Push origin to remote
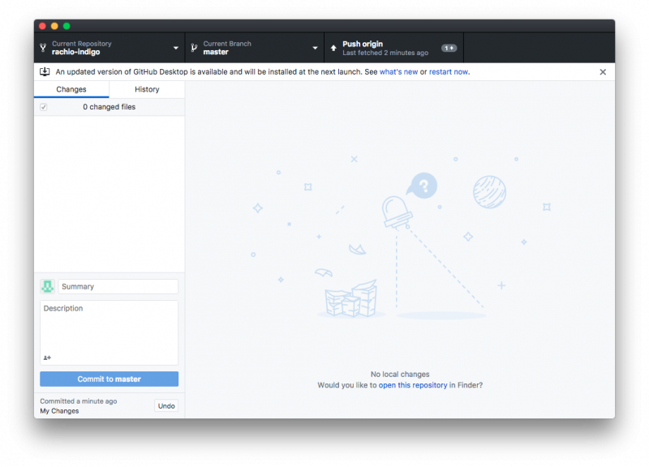 tap(393, 48)
